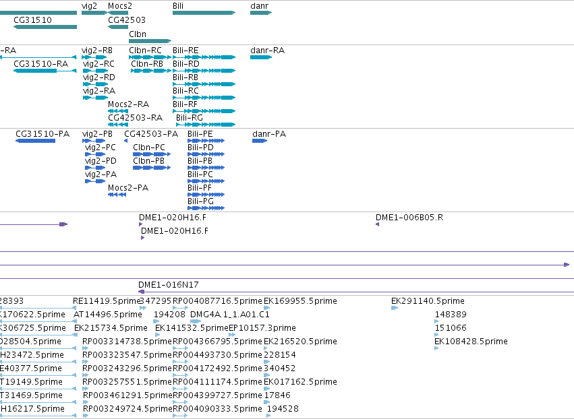Click the Mocs2-RA transcript
This screenshot has height=419, width=574.
(118, 111)
